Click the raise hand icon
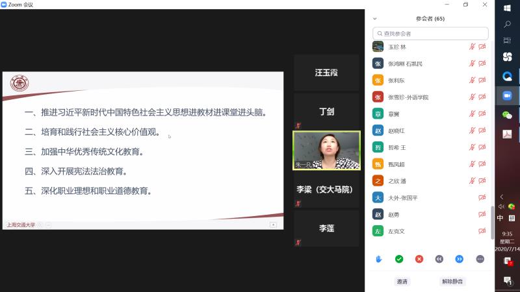The image size is (520, 292). point(379,259)
